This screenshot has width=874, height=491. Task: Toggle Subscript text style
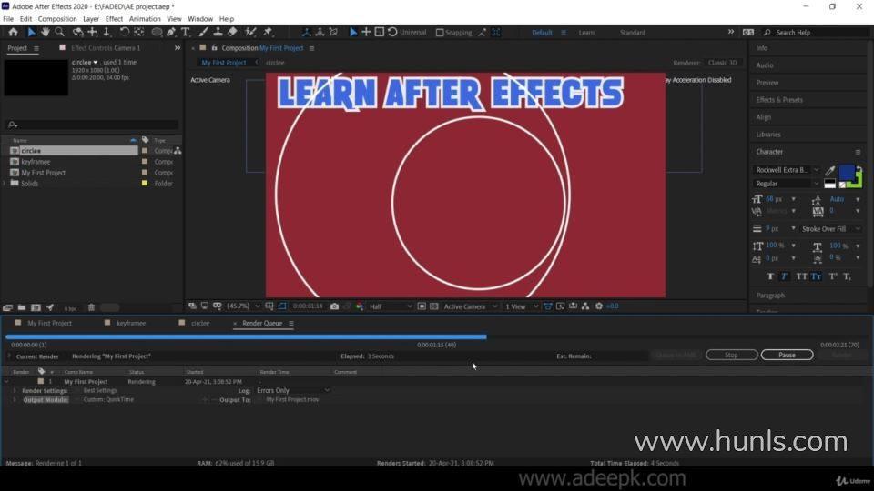848,276
